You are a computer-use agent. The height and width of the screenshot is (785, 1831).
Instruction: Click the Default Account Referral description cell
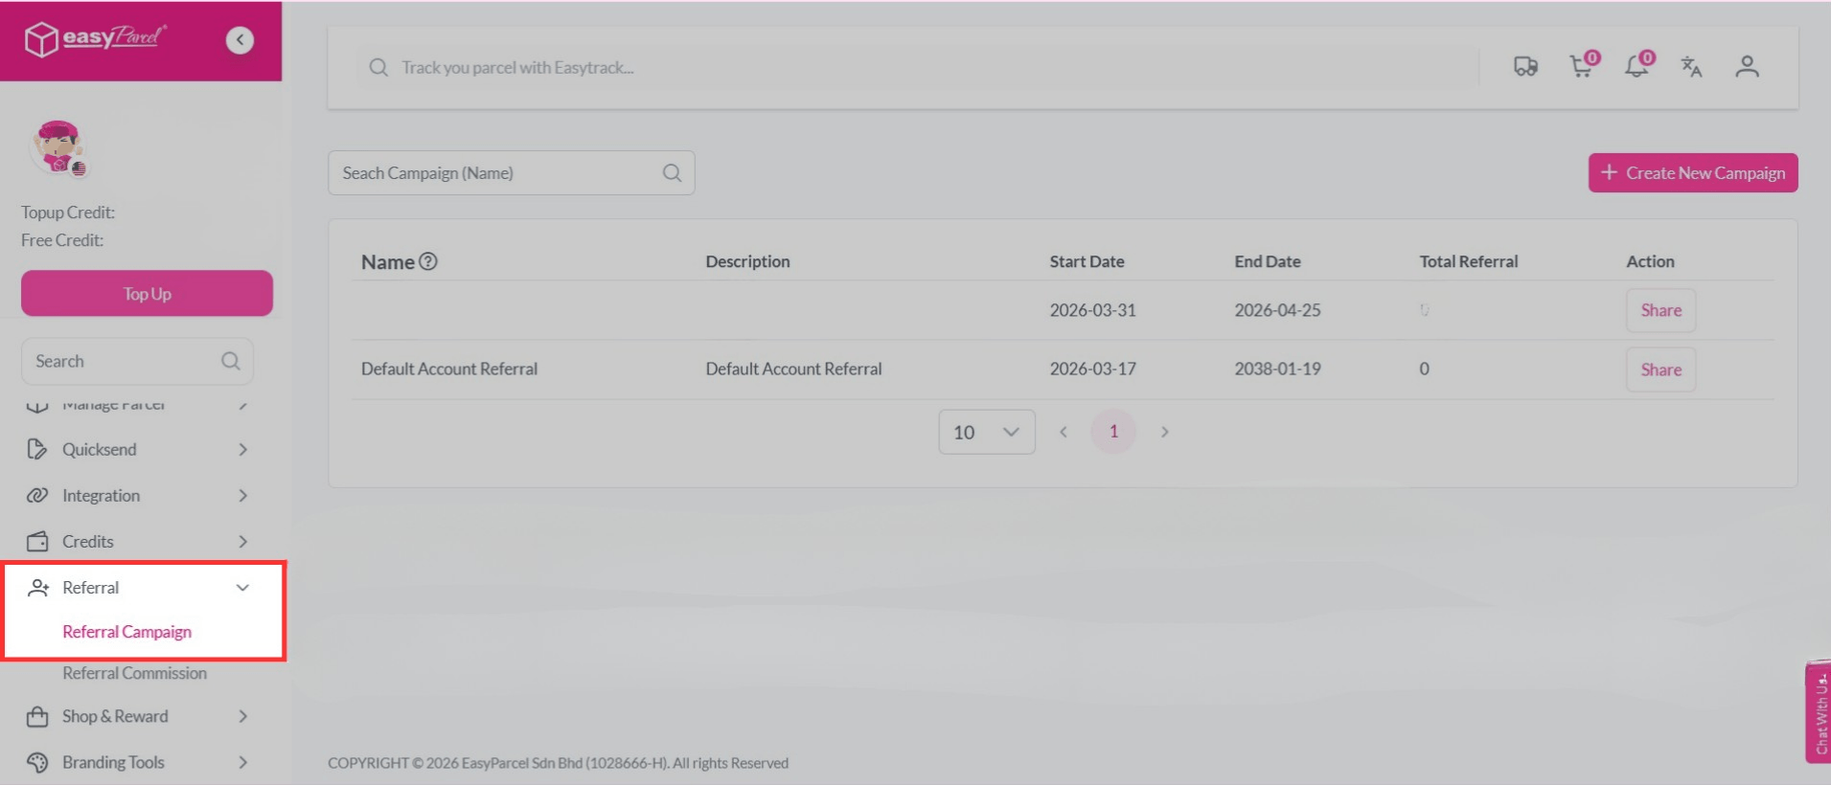[x=793, y=369]
